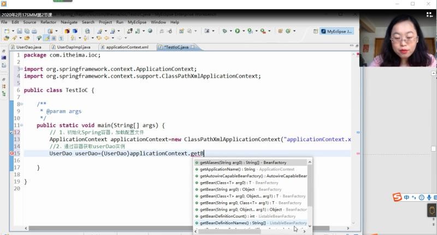Click the Back navigation arrow icon

(107, 38)
